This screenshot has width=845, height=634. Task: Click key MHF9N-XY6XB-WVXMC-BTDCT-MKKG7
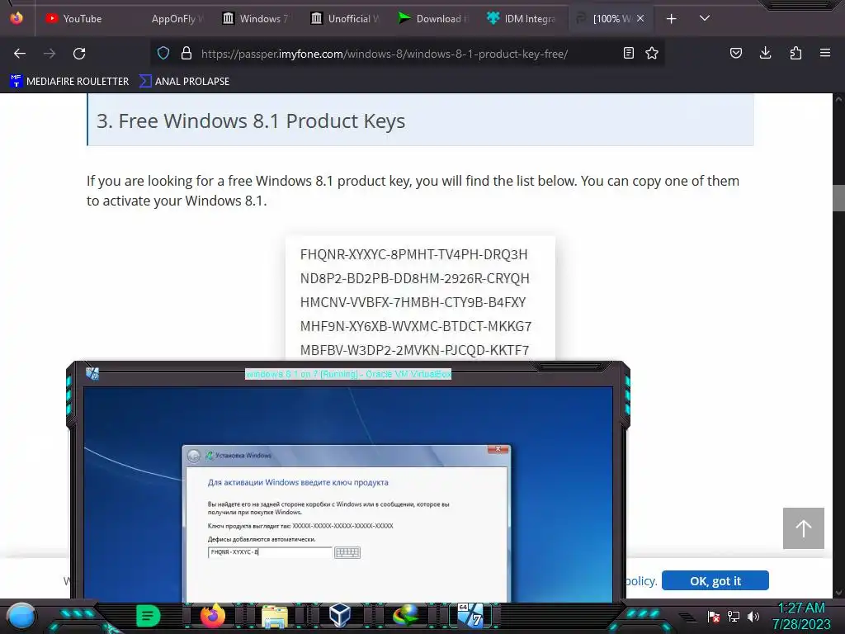tap(416, 326)
